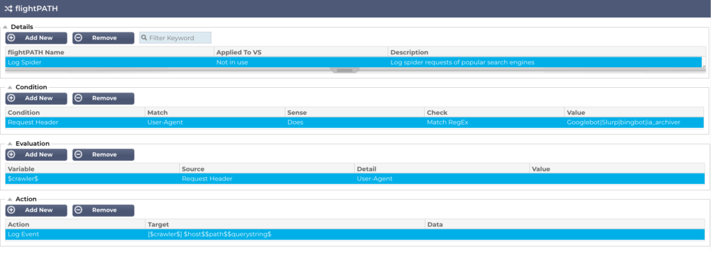Click the plus icon in Details Add New
711x256 pixels.
[x=12, y=38]
